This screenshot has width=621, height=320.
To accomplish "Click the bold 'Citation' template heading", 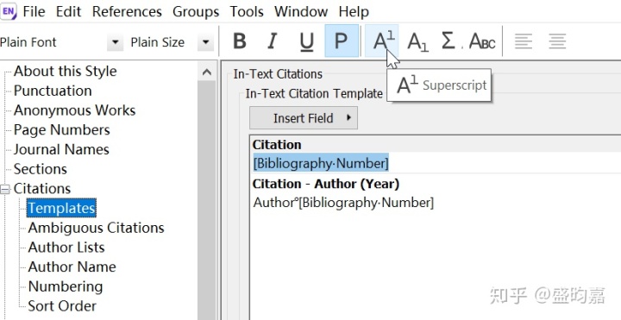I will 277,145.
